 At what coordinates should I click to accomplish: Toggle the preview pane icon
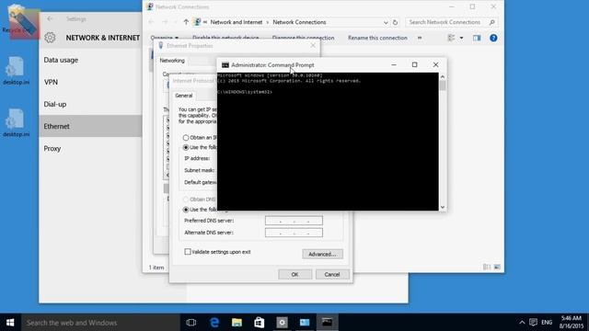pos(477,38)
